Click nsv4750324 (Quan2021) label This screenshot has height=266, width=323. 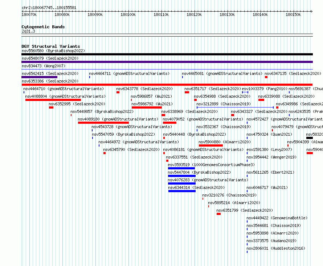269,134
